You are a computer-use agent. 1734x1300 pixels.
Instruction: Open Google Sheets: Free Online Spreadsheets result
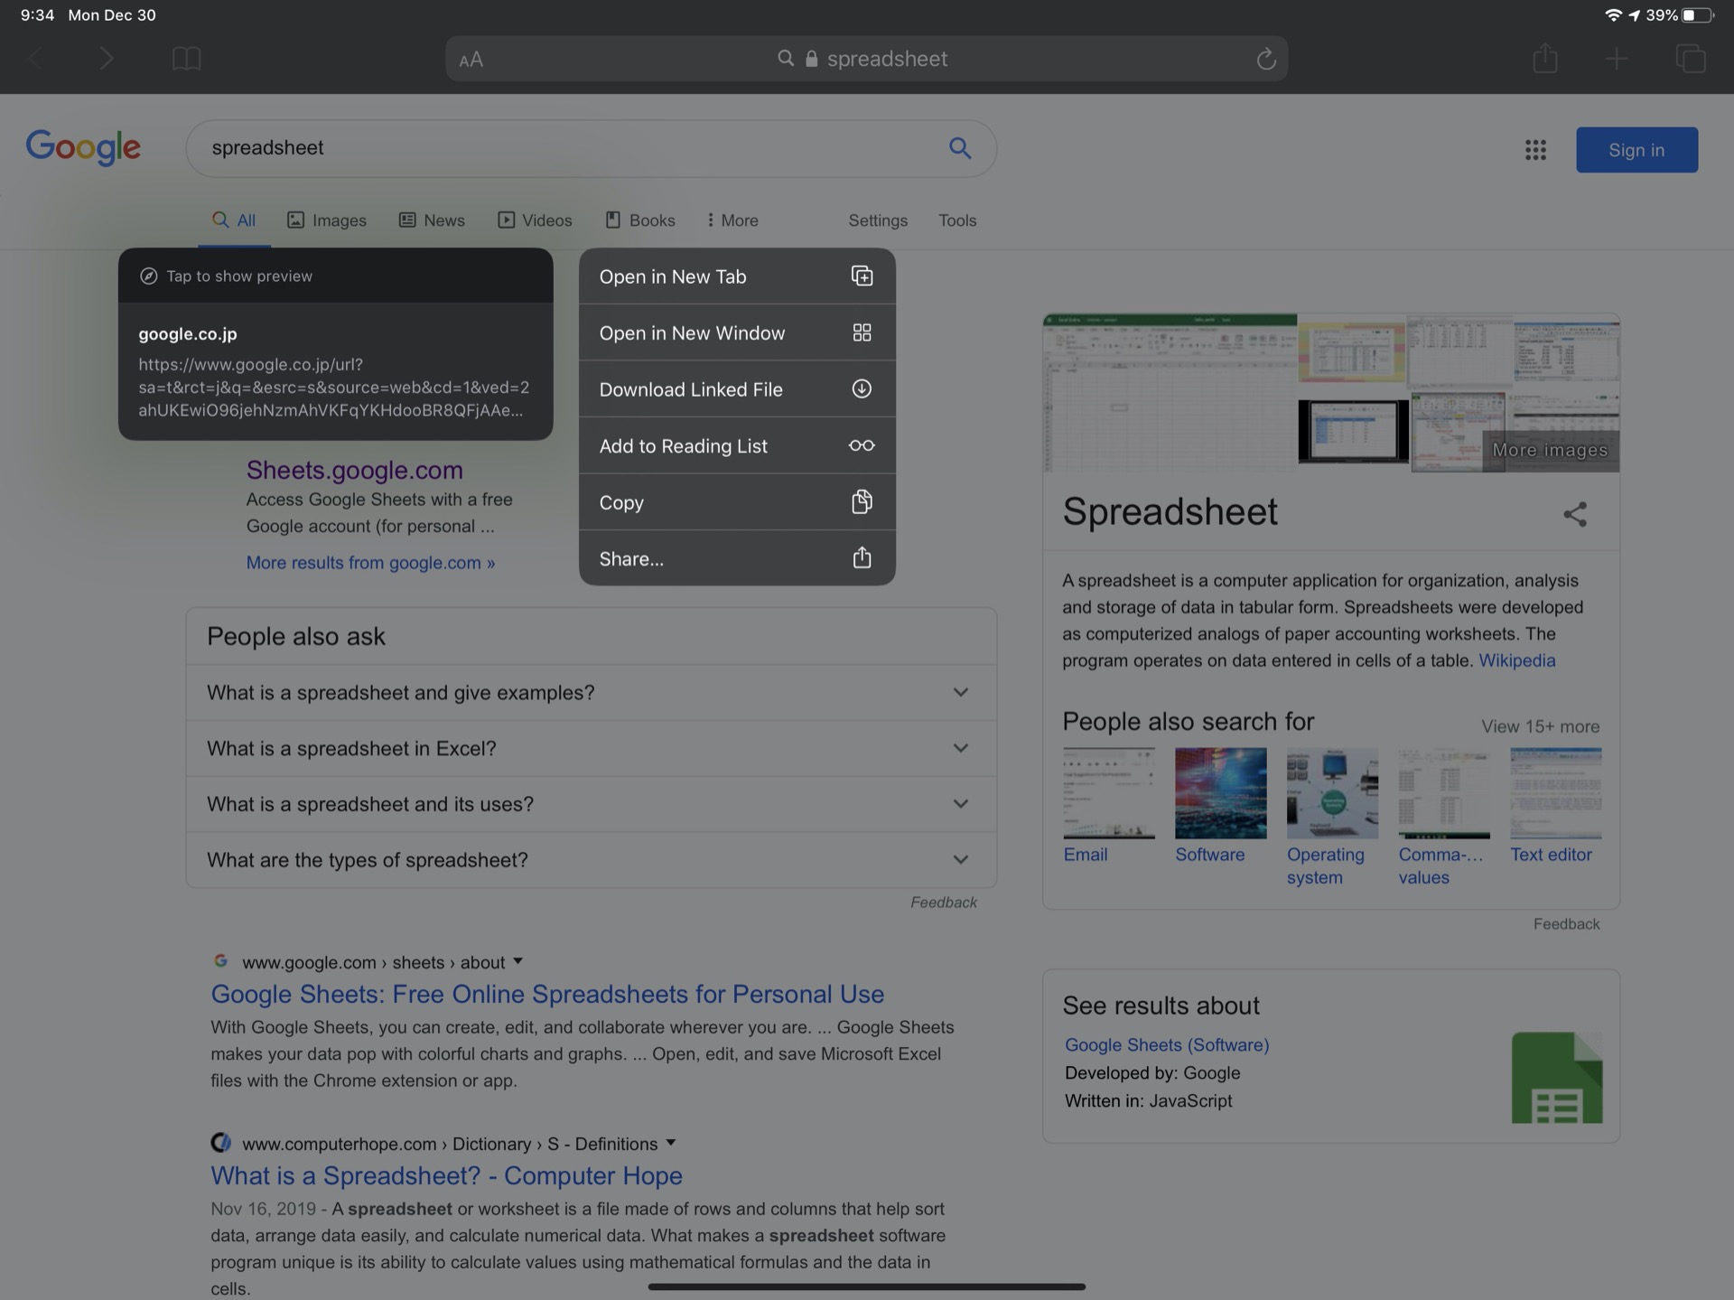click(547, 994)
